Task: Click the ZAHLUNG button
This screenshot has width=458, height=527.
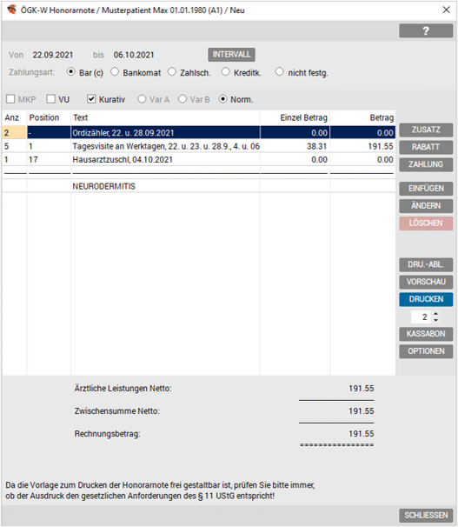Action: tap(426, 164)
